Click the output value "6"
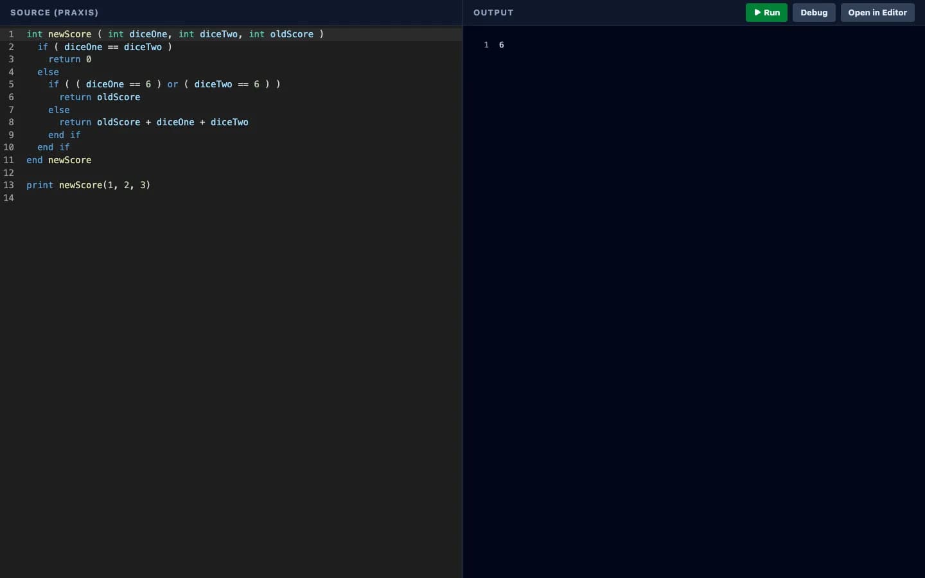This screenshot has height=578, width=925. (x=502, y=45)
